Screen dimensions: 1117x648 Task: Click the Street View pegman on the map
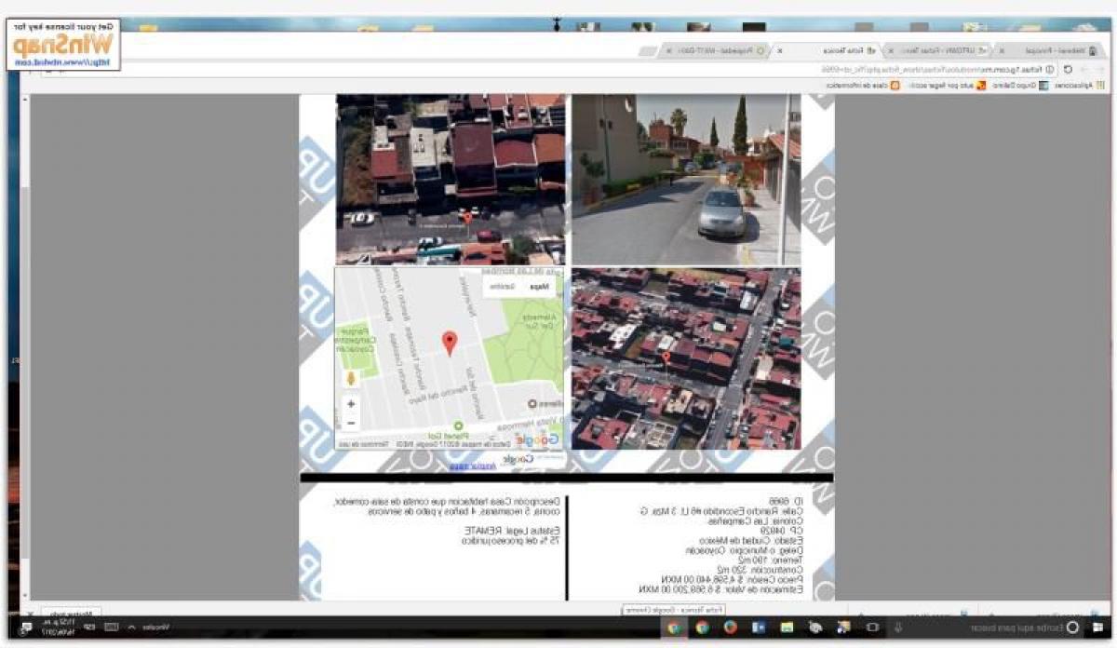coord(351,378)
